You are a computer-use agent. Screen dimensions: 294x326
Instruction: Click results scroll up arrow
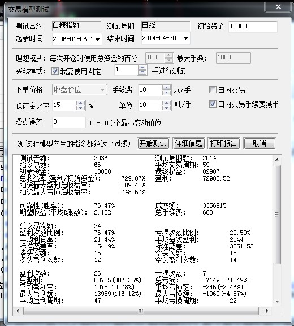277,160
